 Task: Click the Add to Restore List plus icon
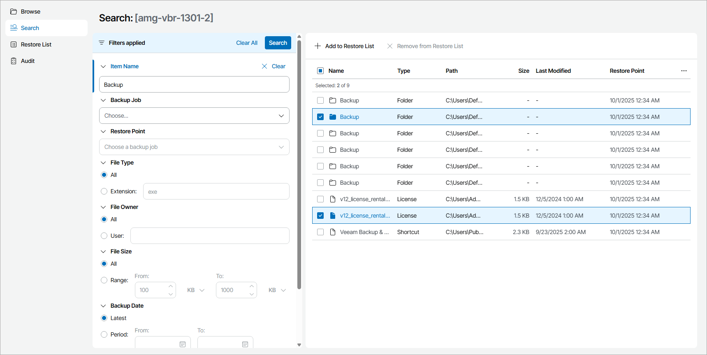click(x=318, y=46)
